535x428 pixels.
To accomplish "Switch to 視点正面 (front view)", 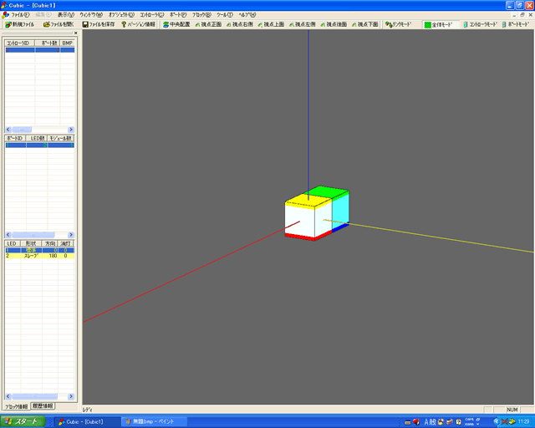I will (x=209, y=25).
